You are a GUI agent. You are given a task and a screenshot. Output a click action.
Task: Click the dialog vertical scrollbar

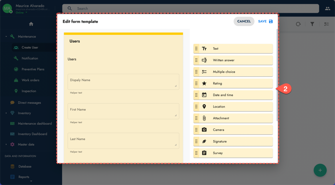277,75
